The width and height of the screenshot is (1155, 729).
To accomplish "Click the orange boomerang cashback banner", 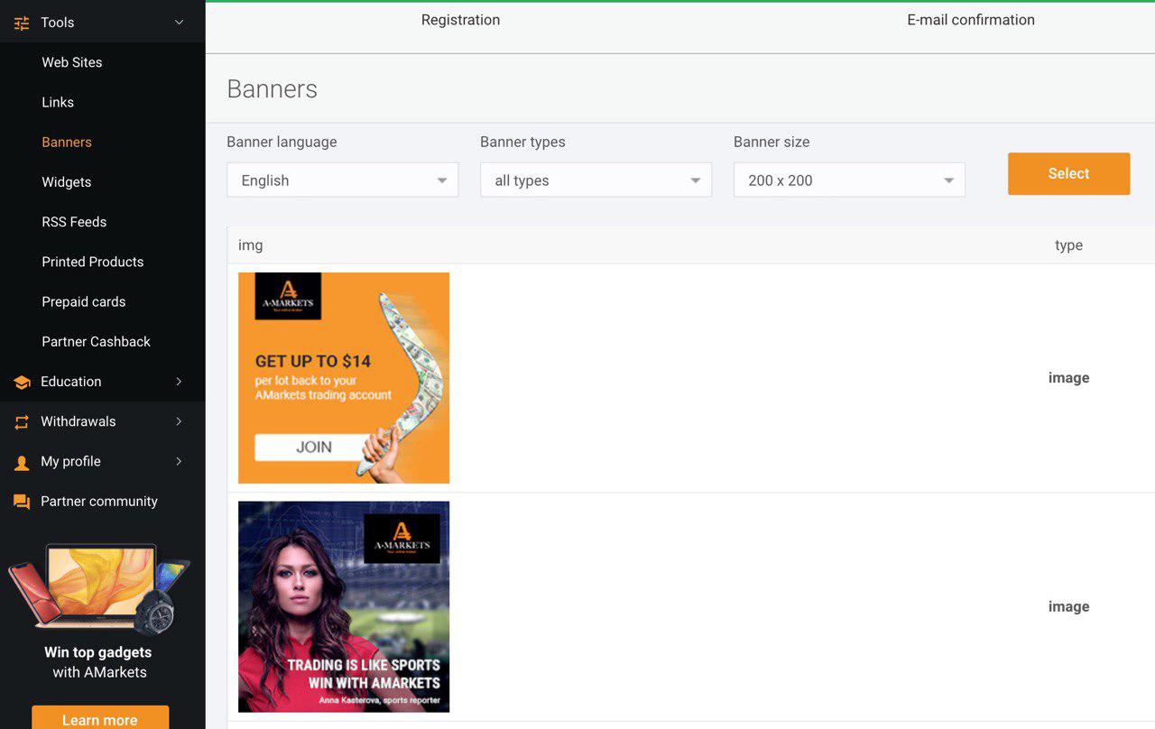I will coord(344,378).
